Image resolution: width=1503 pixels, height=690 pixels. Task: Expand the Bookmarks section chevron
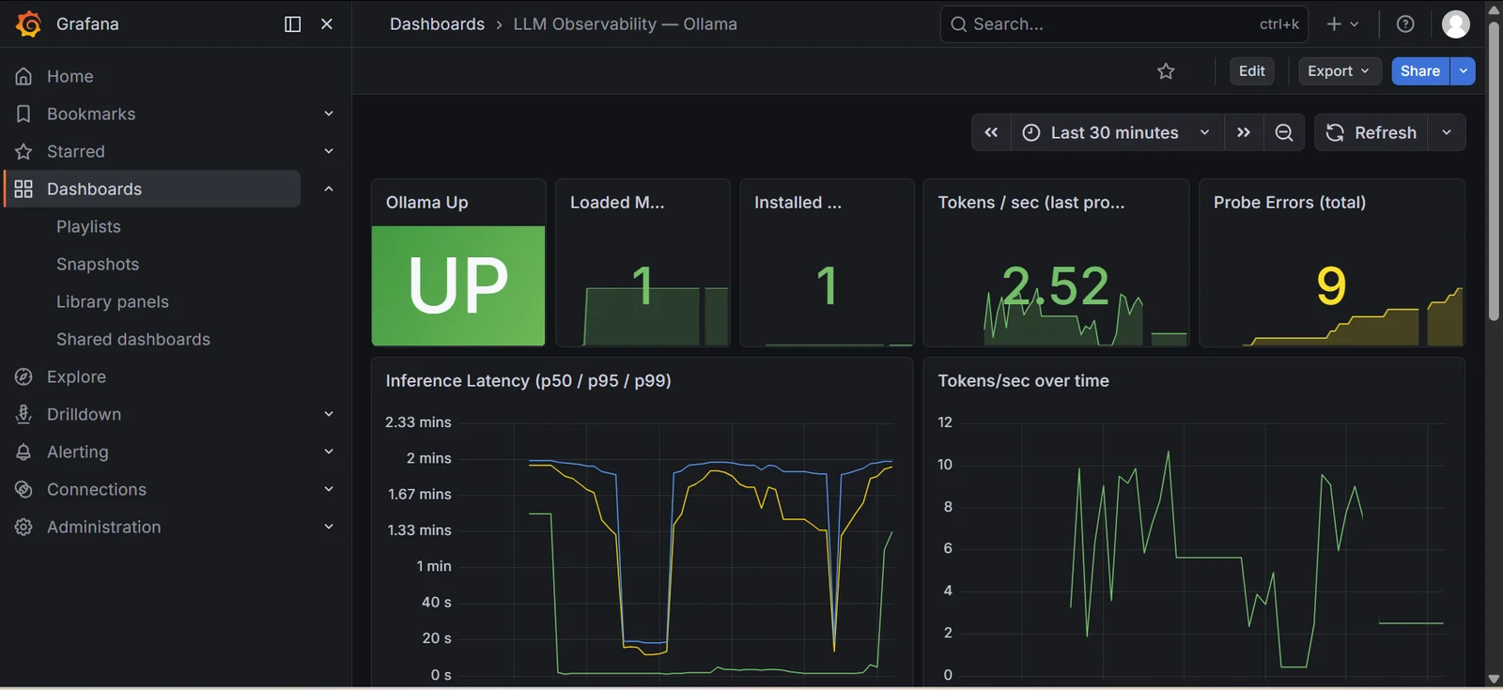coord(329,114)
